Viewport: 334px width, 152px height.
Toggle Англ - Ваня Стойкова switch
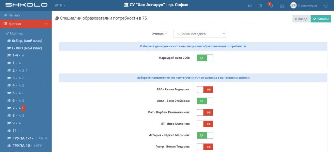click(x=205, y=101)
